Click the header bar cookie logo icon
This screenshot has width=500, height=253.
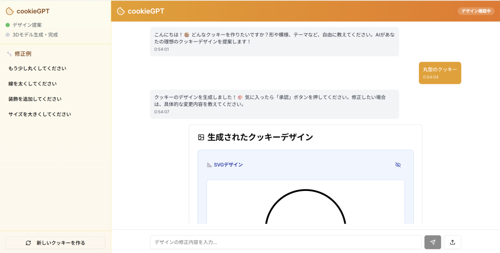pyautogui.click(x=121, y=11)
